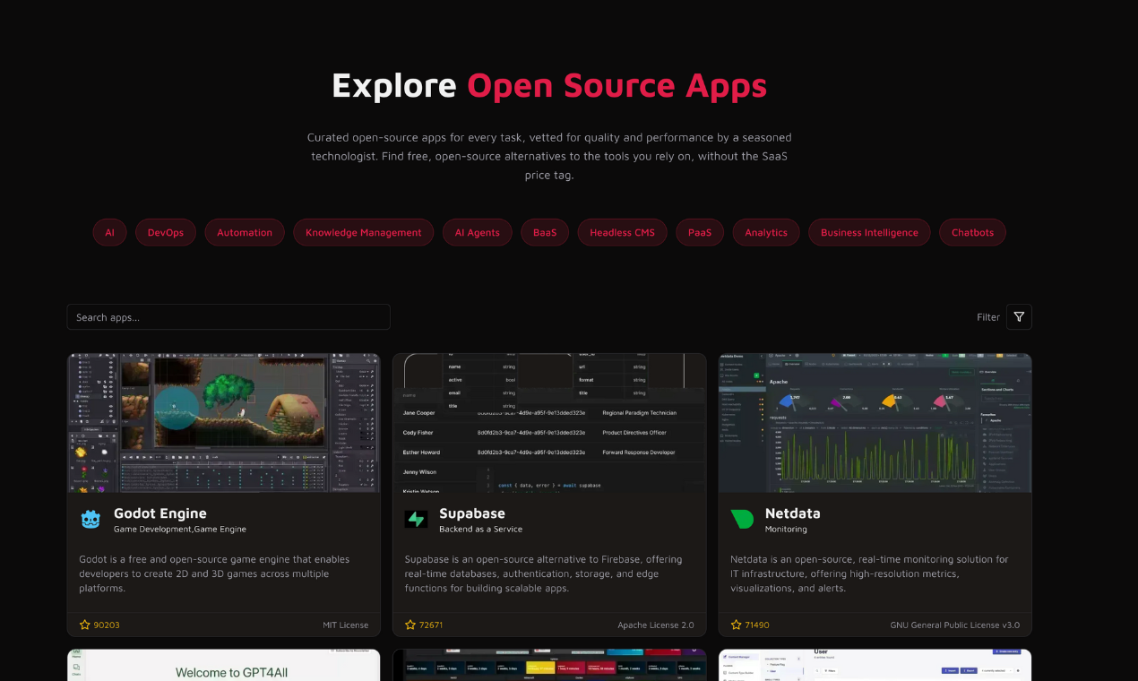This screenshot has width=1138, height=681.
Task: Filter by Headless CMS tag
Action: click(x=622, y=232)
